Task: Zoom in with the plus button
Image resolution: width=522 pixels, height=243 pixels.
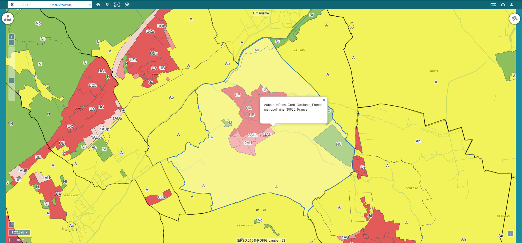Action: (x=11, y=37)
